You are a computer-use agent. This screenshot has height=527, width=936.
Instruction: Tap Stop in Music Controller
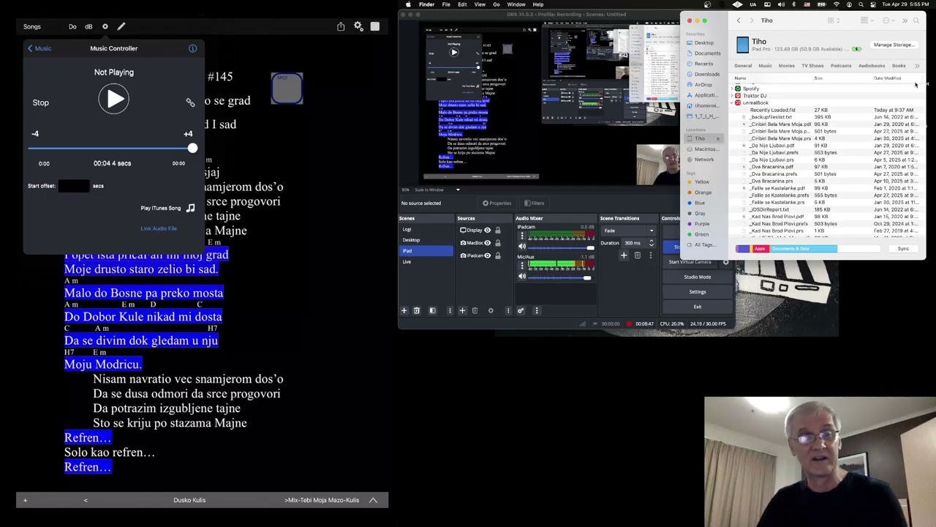click(40, 102)
